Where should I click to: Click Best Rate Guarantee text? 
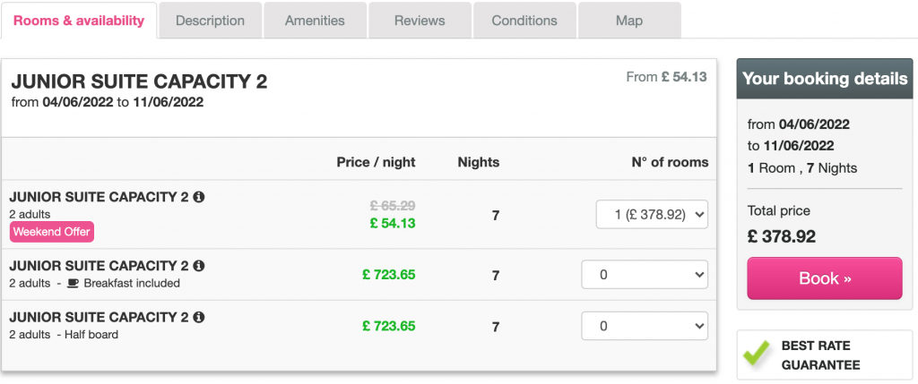pyautogui.click(x=821, y=355)
